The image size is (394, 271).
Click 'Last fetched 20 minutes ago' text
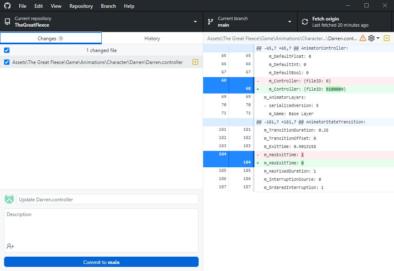point(340,25)
